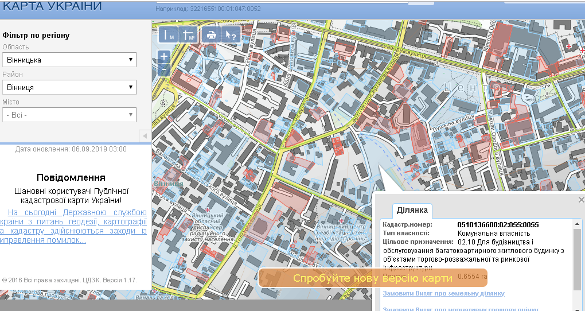
Task: Click the Вінницький обласний диспансер map label
Action: pos(208,228)
